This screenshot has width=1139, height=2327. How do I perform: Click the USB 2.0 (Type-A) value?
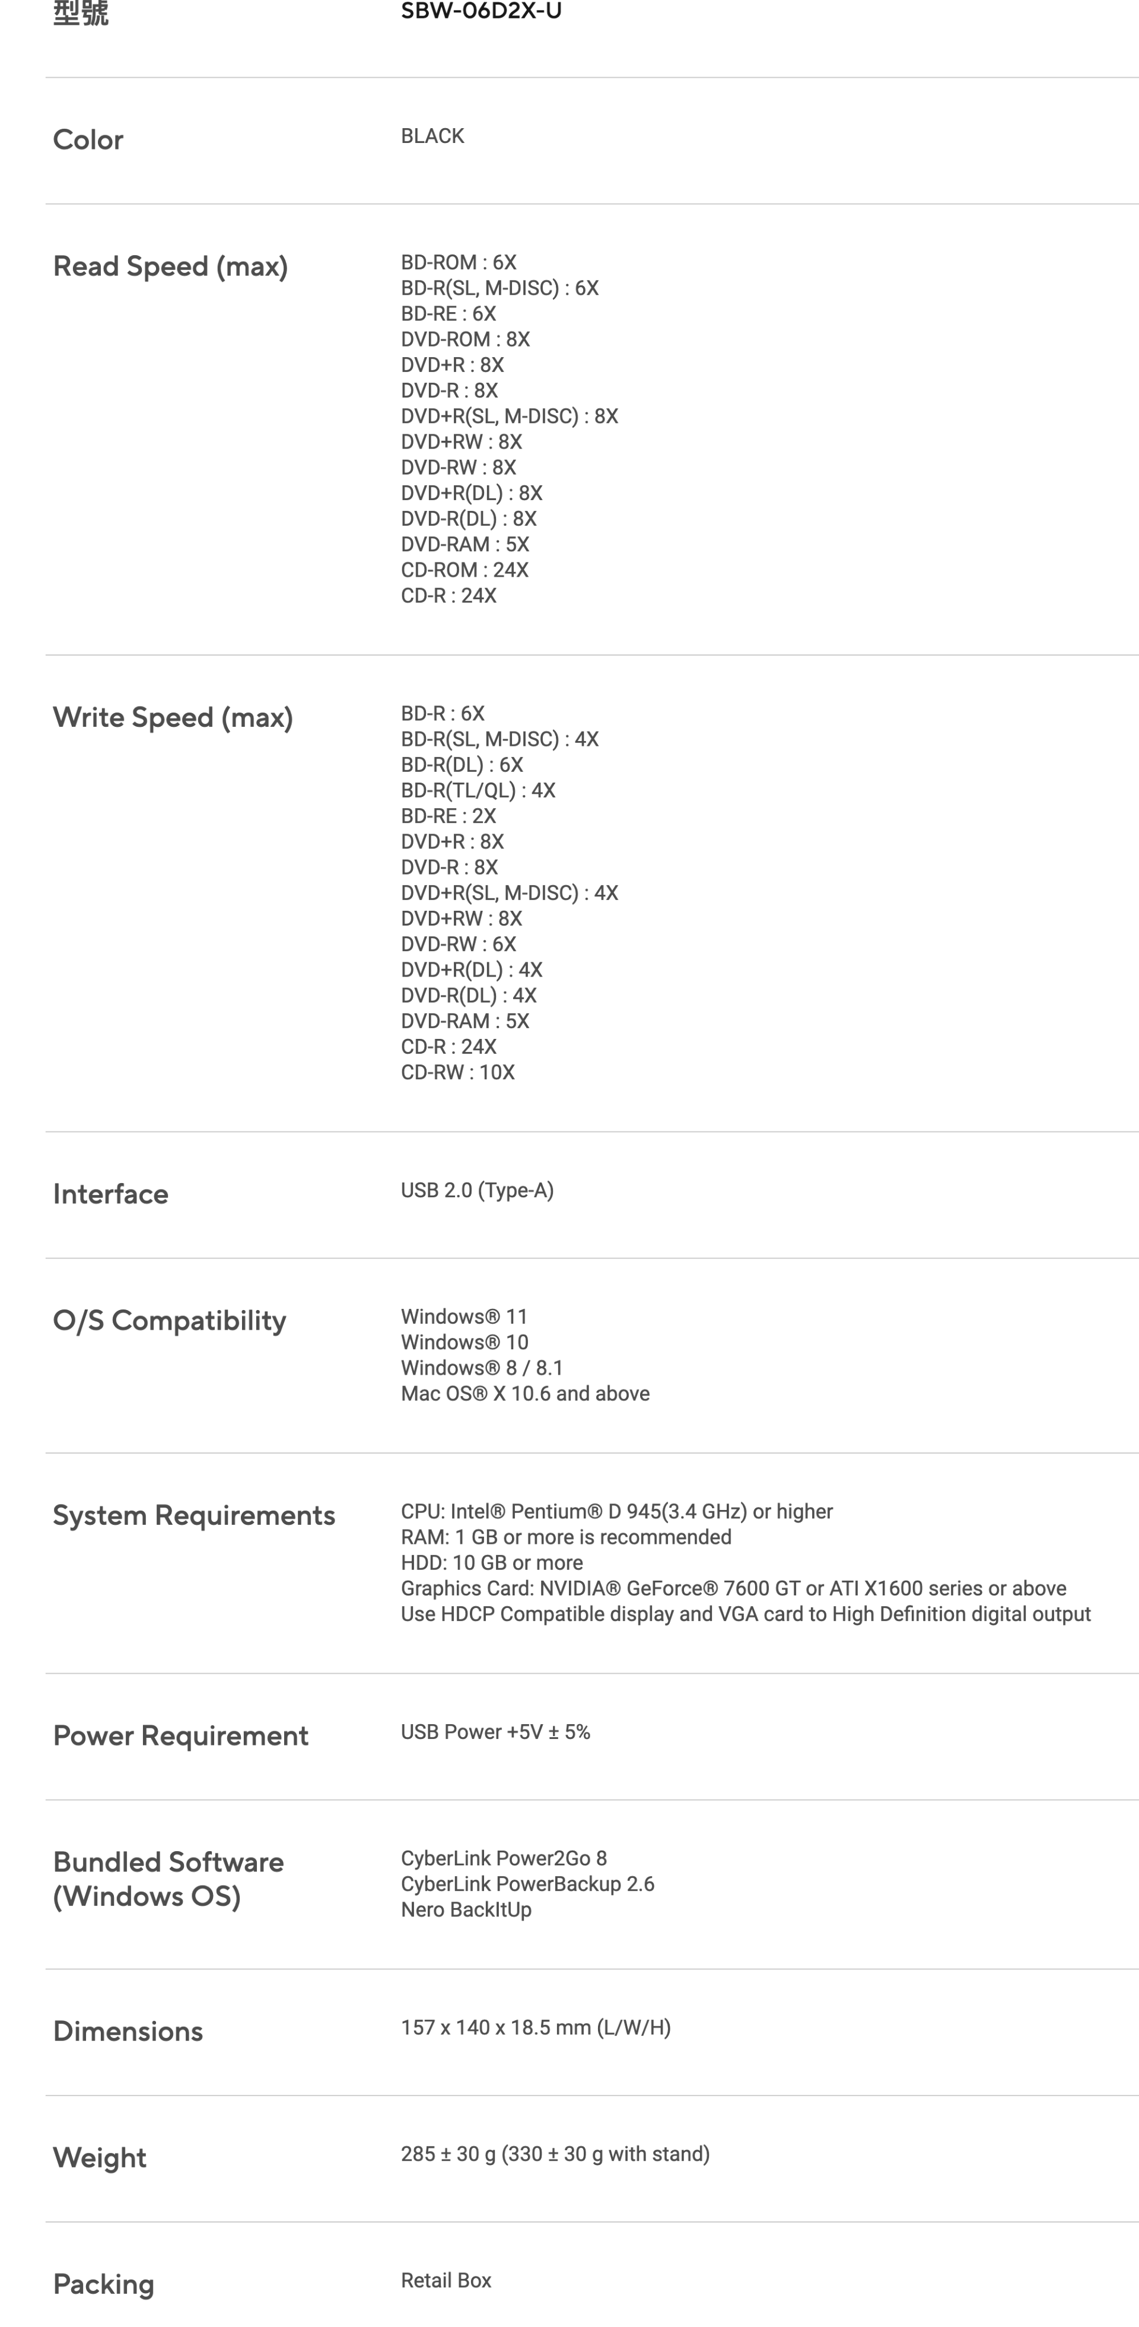(x=477, y=1191)
